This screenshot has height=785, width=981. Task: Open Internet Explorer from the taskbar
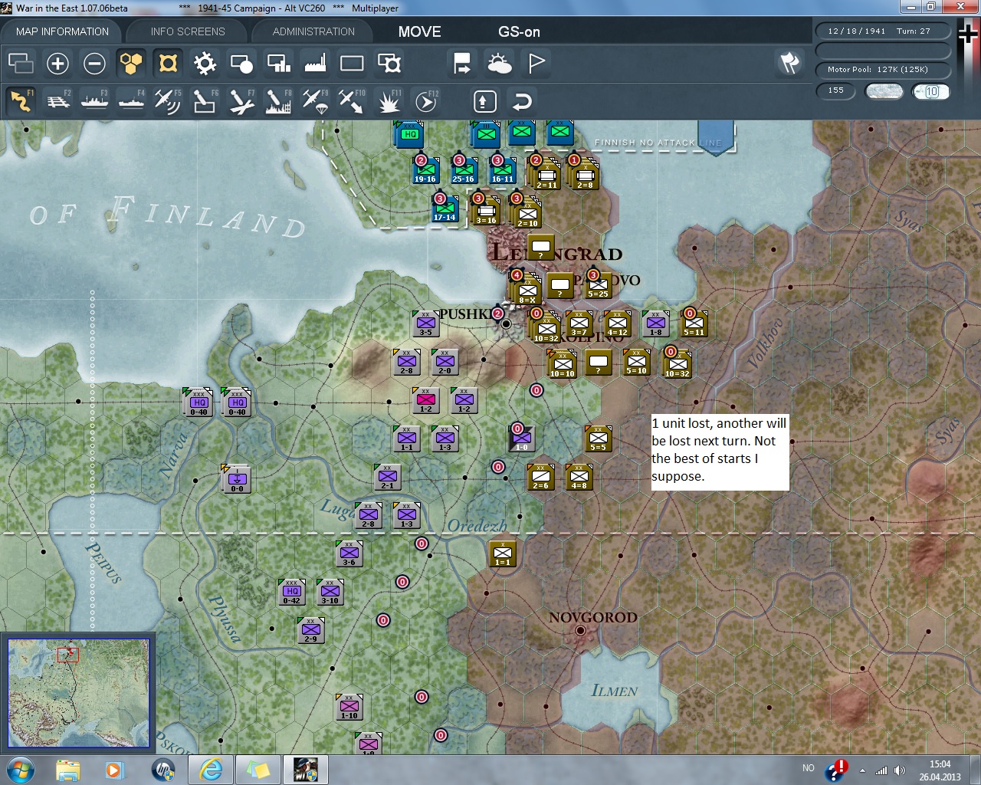tap(211, 770)
